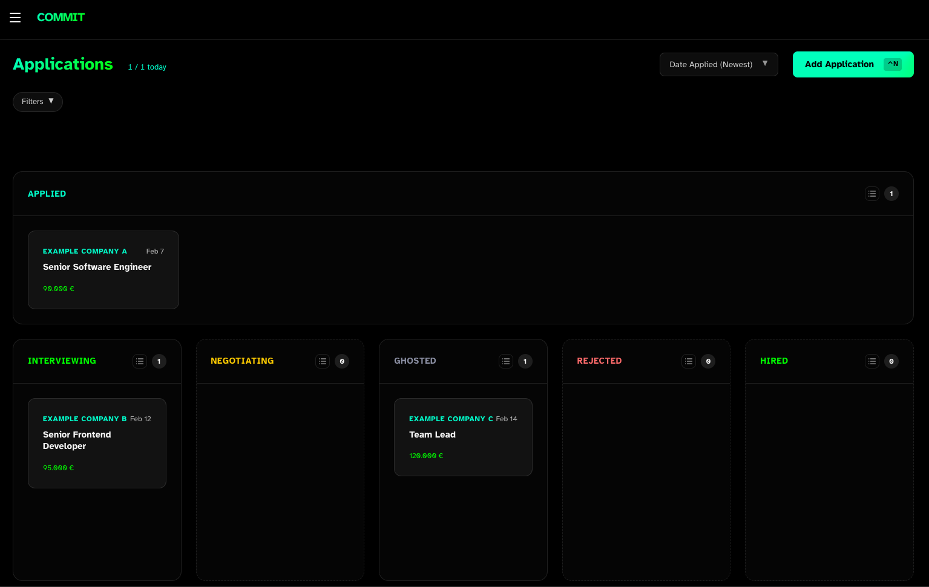Open the Example Company A application card

click(103, 270)
